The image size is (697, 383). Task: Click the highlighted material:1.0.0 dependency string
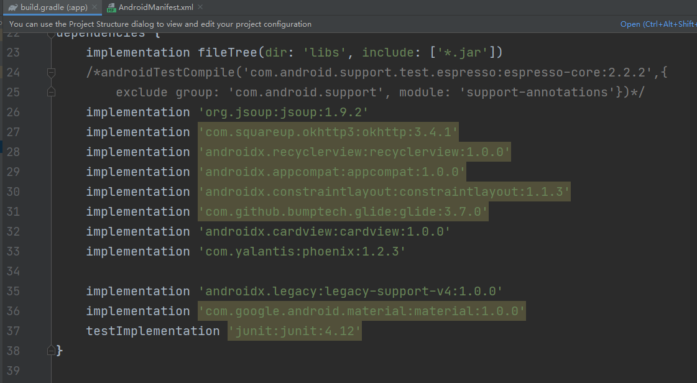(x=362, y=311)
